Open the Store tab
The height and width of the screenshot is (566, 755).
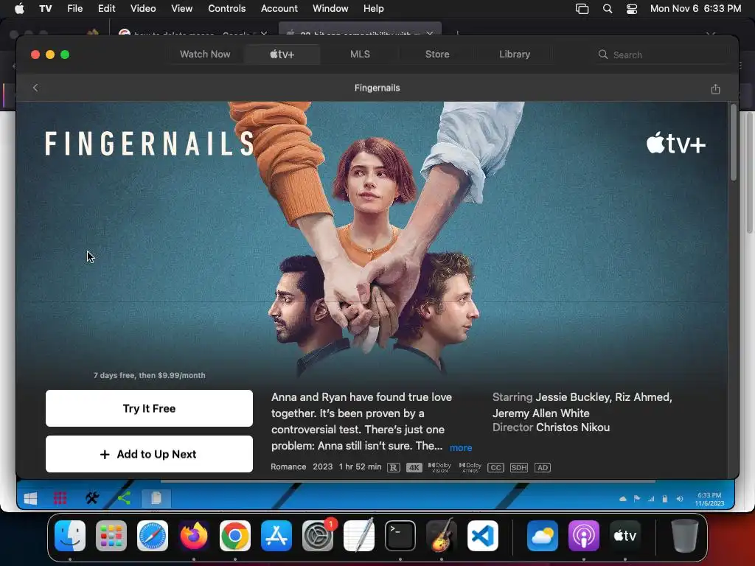tap(437, 55)
